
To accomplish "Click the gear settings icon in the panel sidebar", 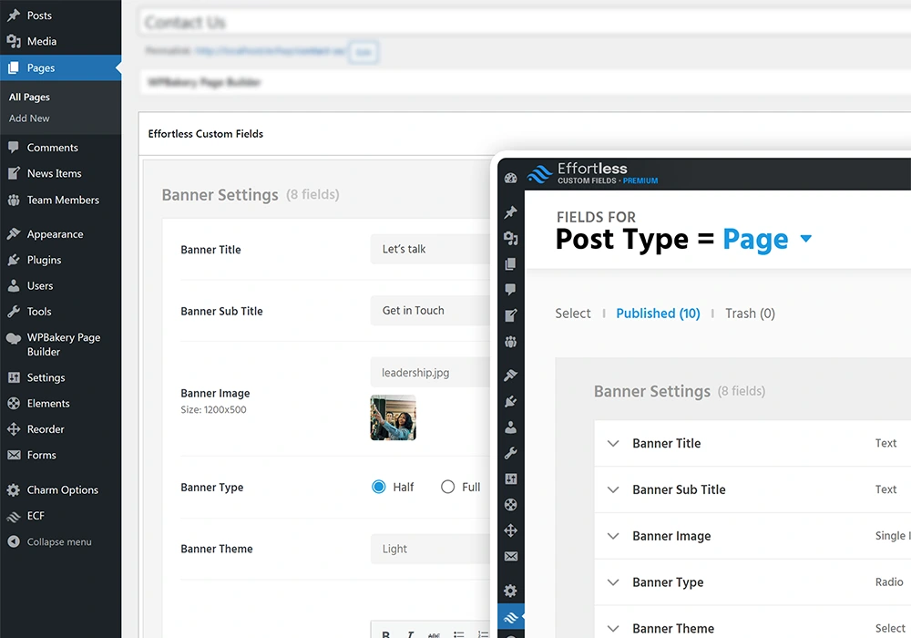I will tap(511, 591).
